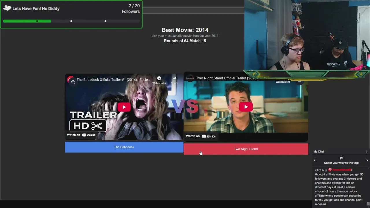Click 'Lets Have Fun! No Diddy' goal title
The width and height of the screenshot is (370, 208).
pos(36,9)
